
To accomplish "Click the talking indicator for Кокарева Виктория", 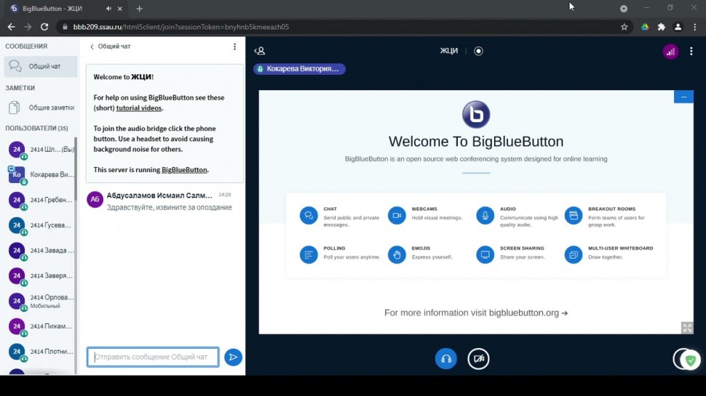I will (299, 69).
